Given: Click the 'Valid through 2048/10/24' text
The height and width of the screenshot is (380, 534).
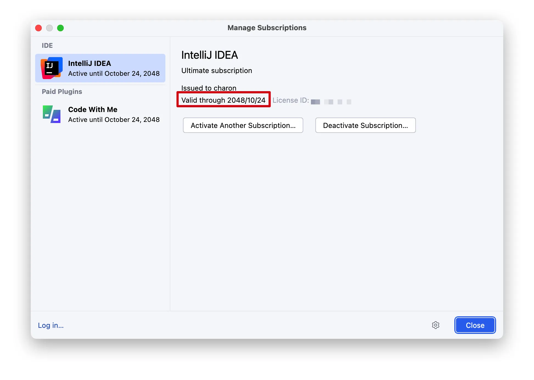Looking at the screenshot, I should click(x=223, y=100).
